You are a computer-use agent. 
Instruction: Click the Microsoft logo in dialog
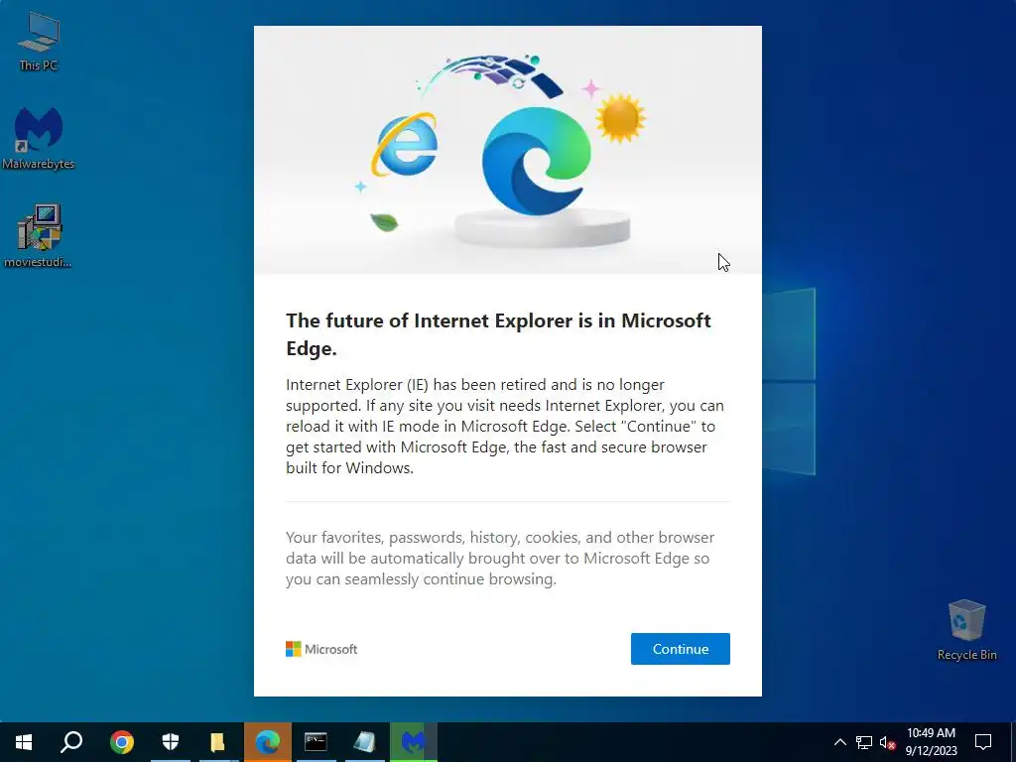point(321,649)
